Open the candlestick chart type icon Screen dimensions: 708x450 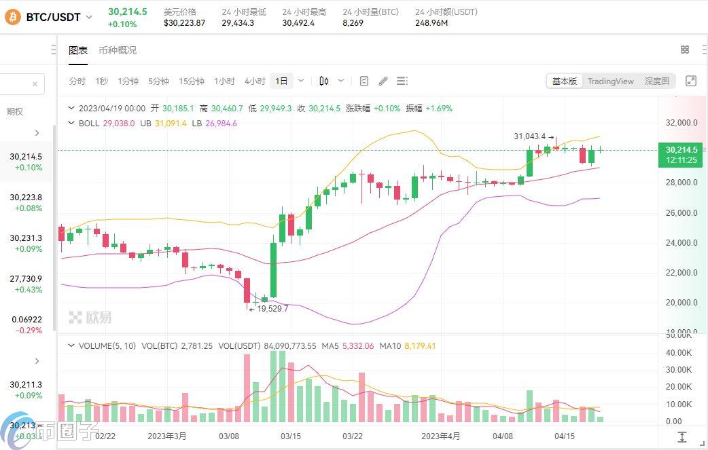pos(323,81)
